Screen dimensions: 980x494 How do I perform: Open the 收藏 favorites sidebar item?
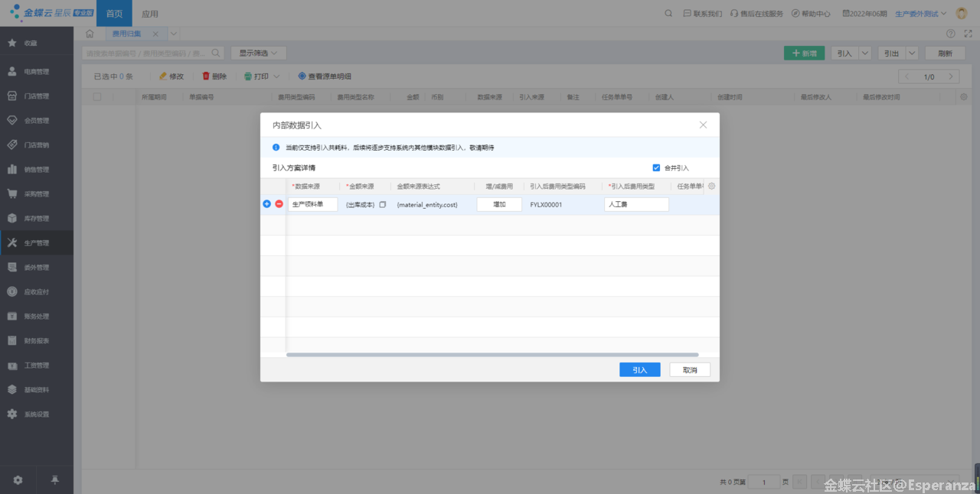click(x=37, y=44)
